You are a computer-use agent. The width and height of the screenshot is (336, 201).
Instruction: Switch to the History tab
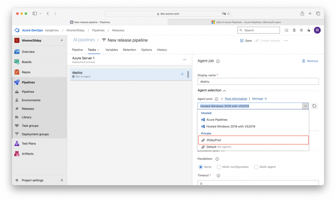pos(162,50)
